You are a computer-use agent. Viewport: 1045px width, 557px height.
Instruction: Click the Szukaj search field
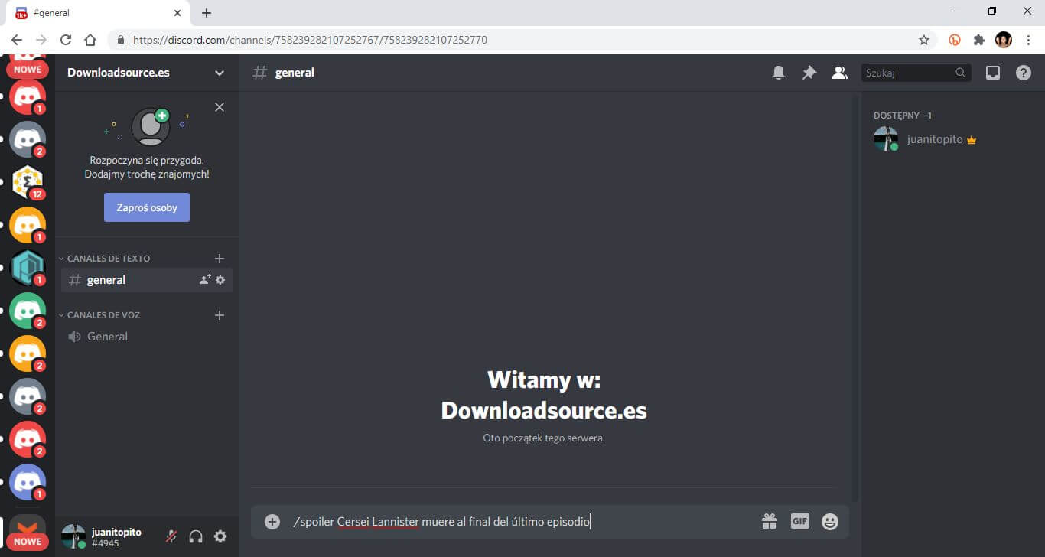click(916, 73)
